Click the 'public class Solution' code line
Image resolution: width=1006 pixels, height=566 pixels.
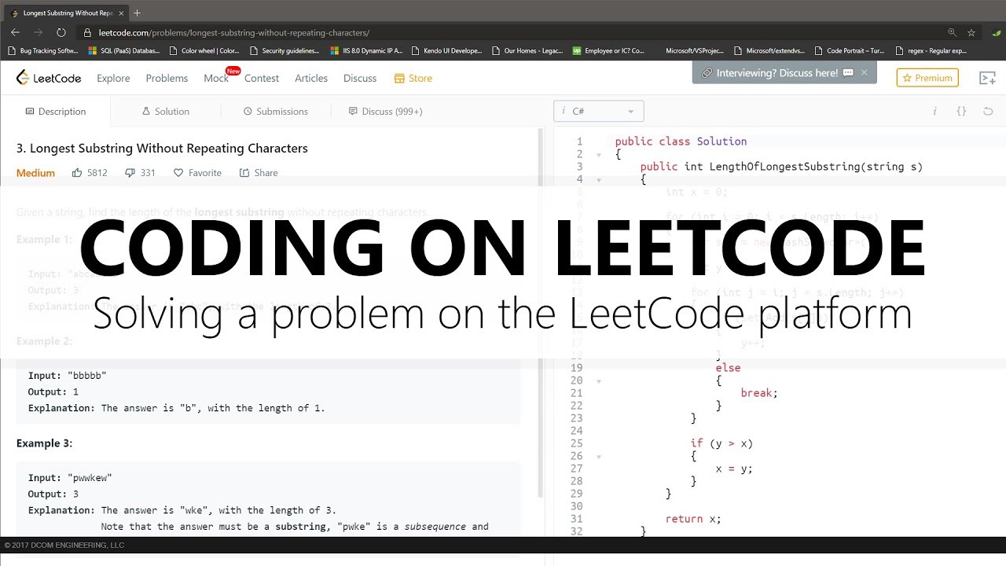681,141
